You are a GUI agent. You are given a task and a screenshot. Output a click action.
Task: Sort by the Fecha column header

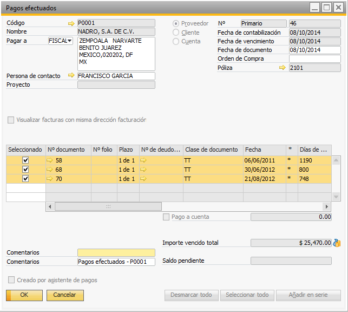tap(265, 150)
